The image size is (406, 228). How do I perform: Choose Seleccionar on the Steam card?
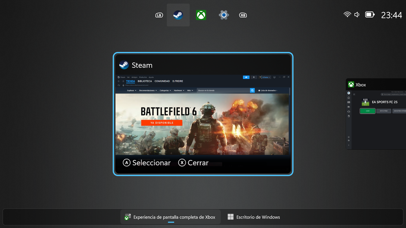pos(147,163)
